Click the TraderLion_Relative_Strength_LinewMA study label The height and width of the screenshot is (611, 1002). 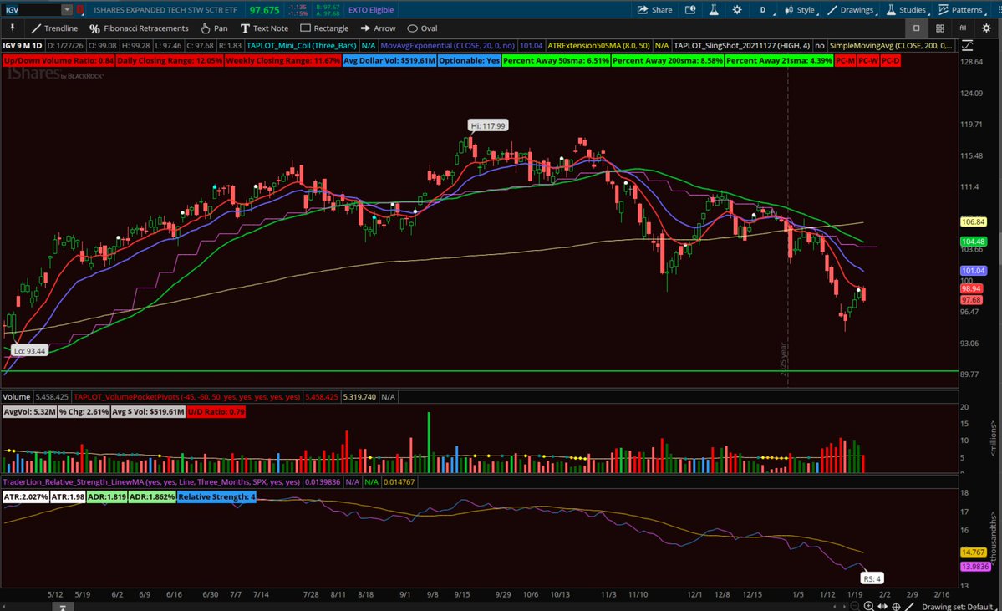pyautogui.click(x=151, y=482)
